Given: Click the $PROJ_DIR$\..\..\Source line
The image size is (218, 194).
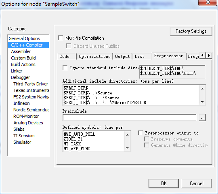Looking at the screenshot, I should pyautogui.click(x=91, y=98).
